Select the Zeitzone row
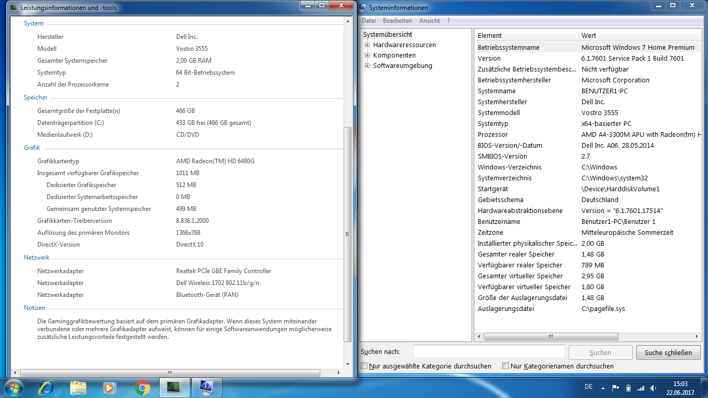 tap(588, 232)
